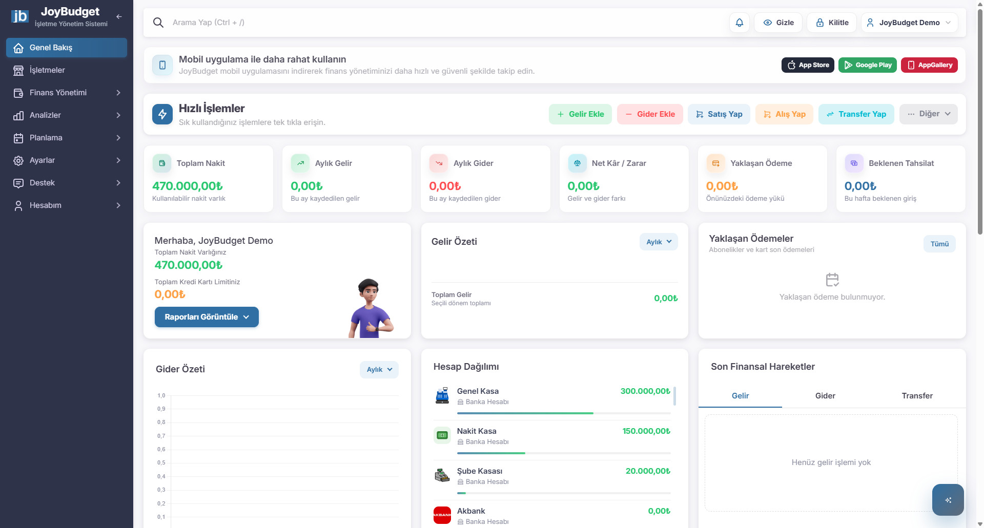The width and height of the screenshot is (984, 528).
Task: Focus the Arama Yap search field
Action: point(446,23)
